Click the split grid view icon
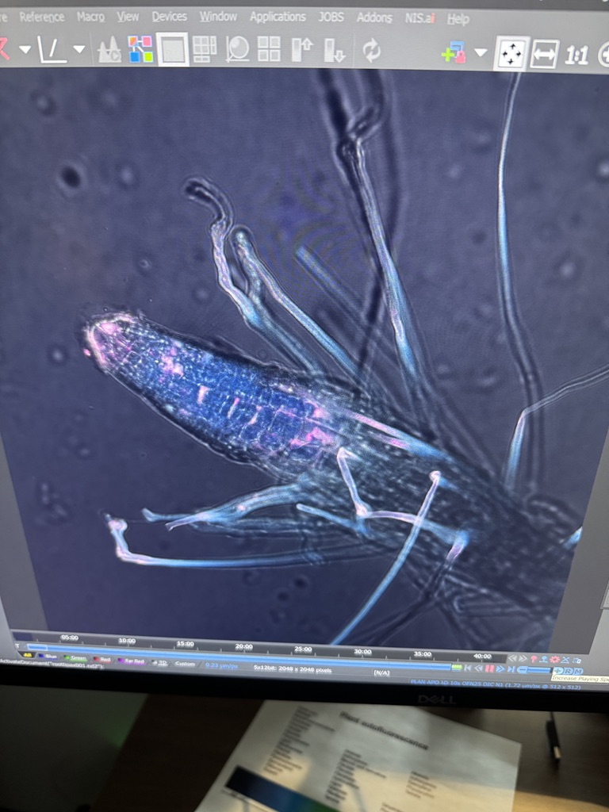 (205, 49)
